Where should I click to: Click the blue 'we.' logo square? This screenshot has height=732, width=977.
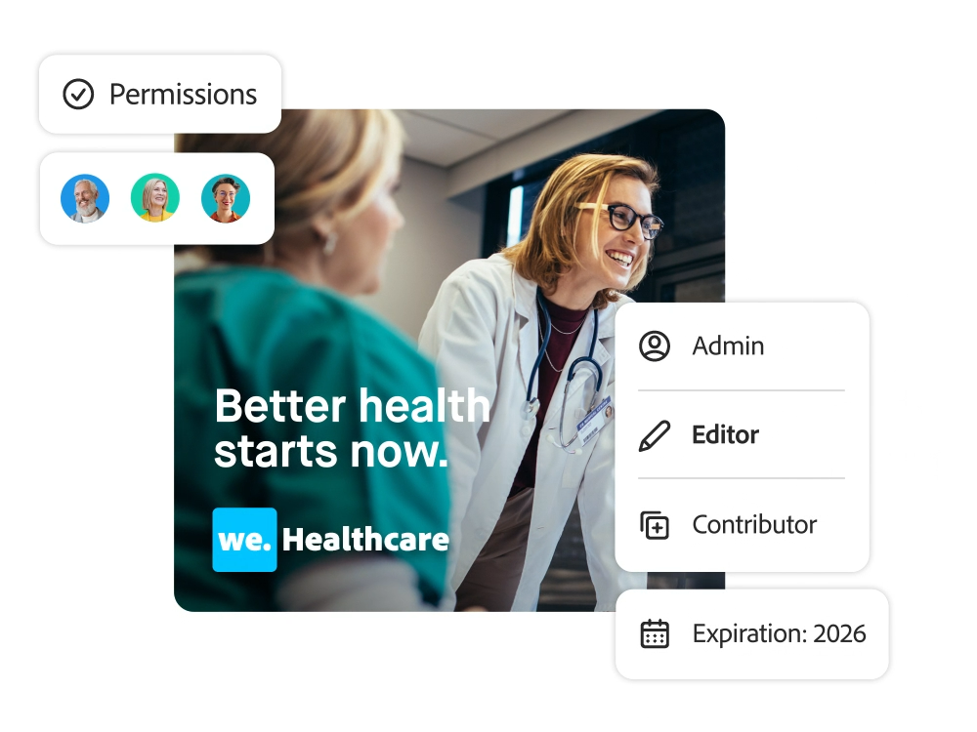point(244,540)
